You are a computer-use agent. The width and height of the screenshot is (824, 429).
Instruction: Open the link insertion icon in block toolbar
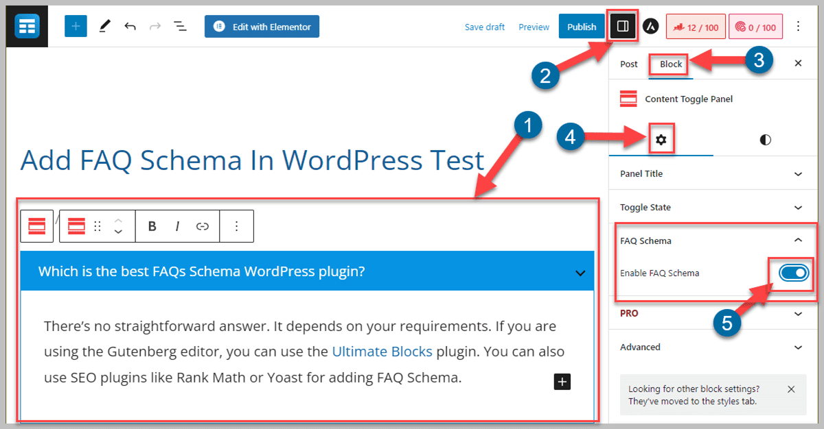[x=203, y=225]
